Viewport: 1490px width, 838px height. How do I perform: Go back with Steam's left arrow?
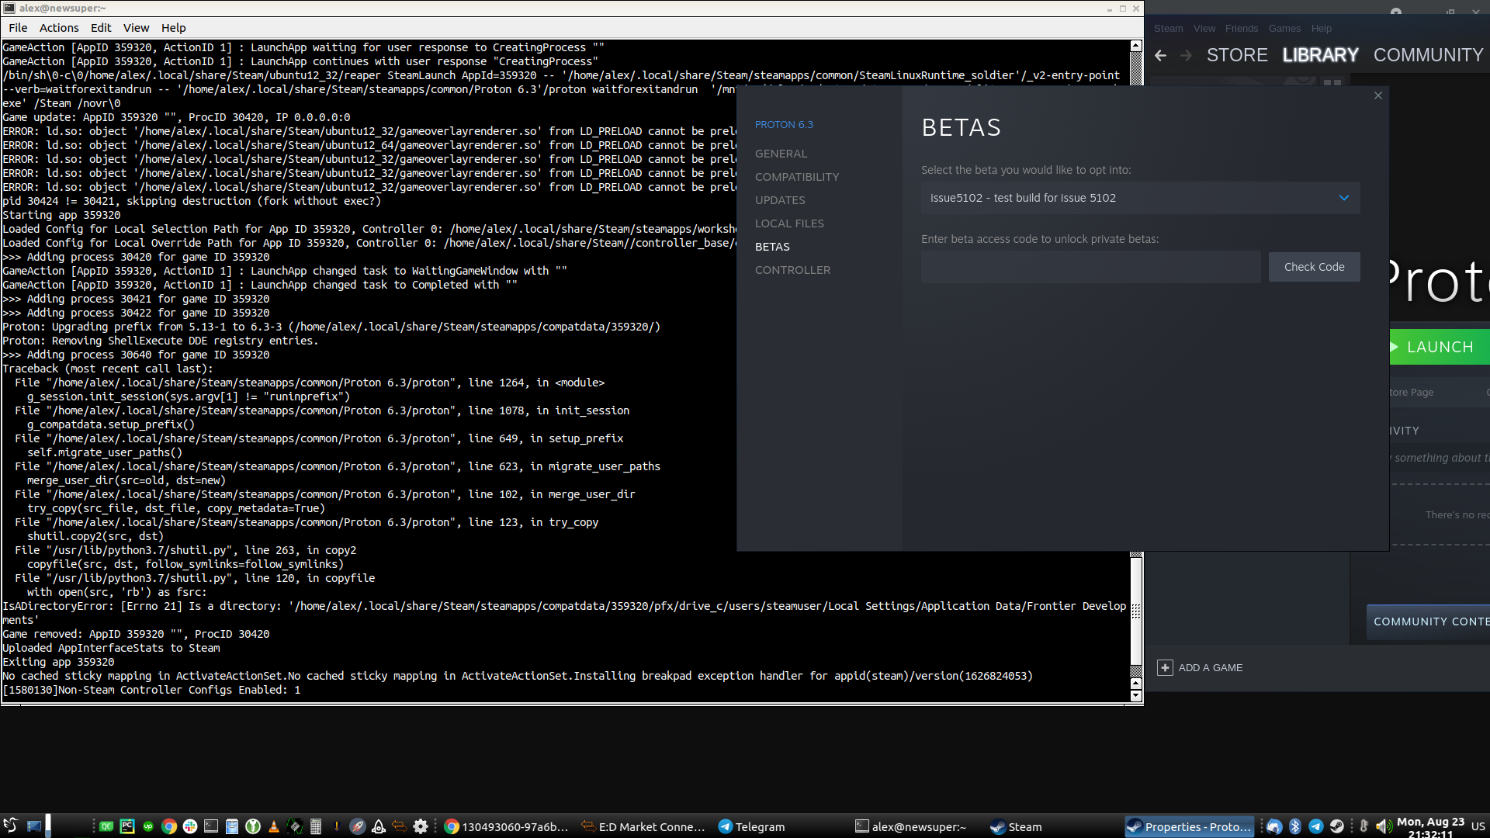1161,55
